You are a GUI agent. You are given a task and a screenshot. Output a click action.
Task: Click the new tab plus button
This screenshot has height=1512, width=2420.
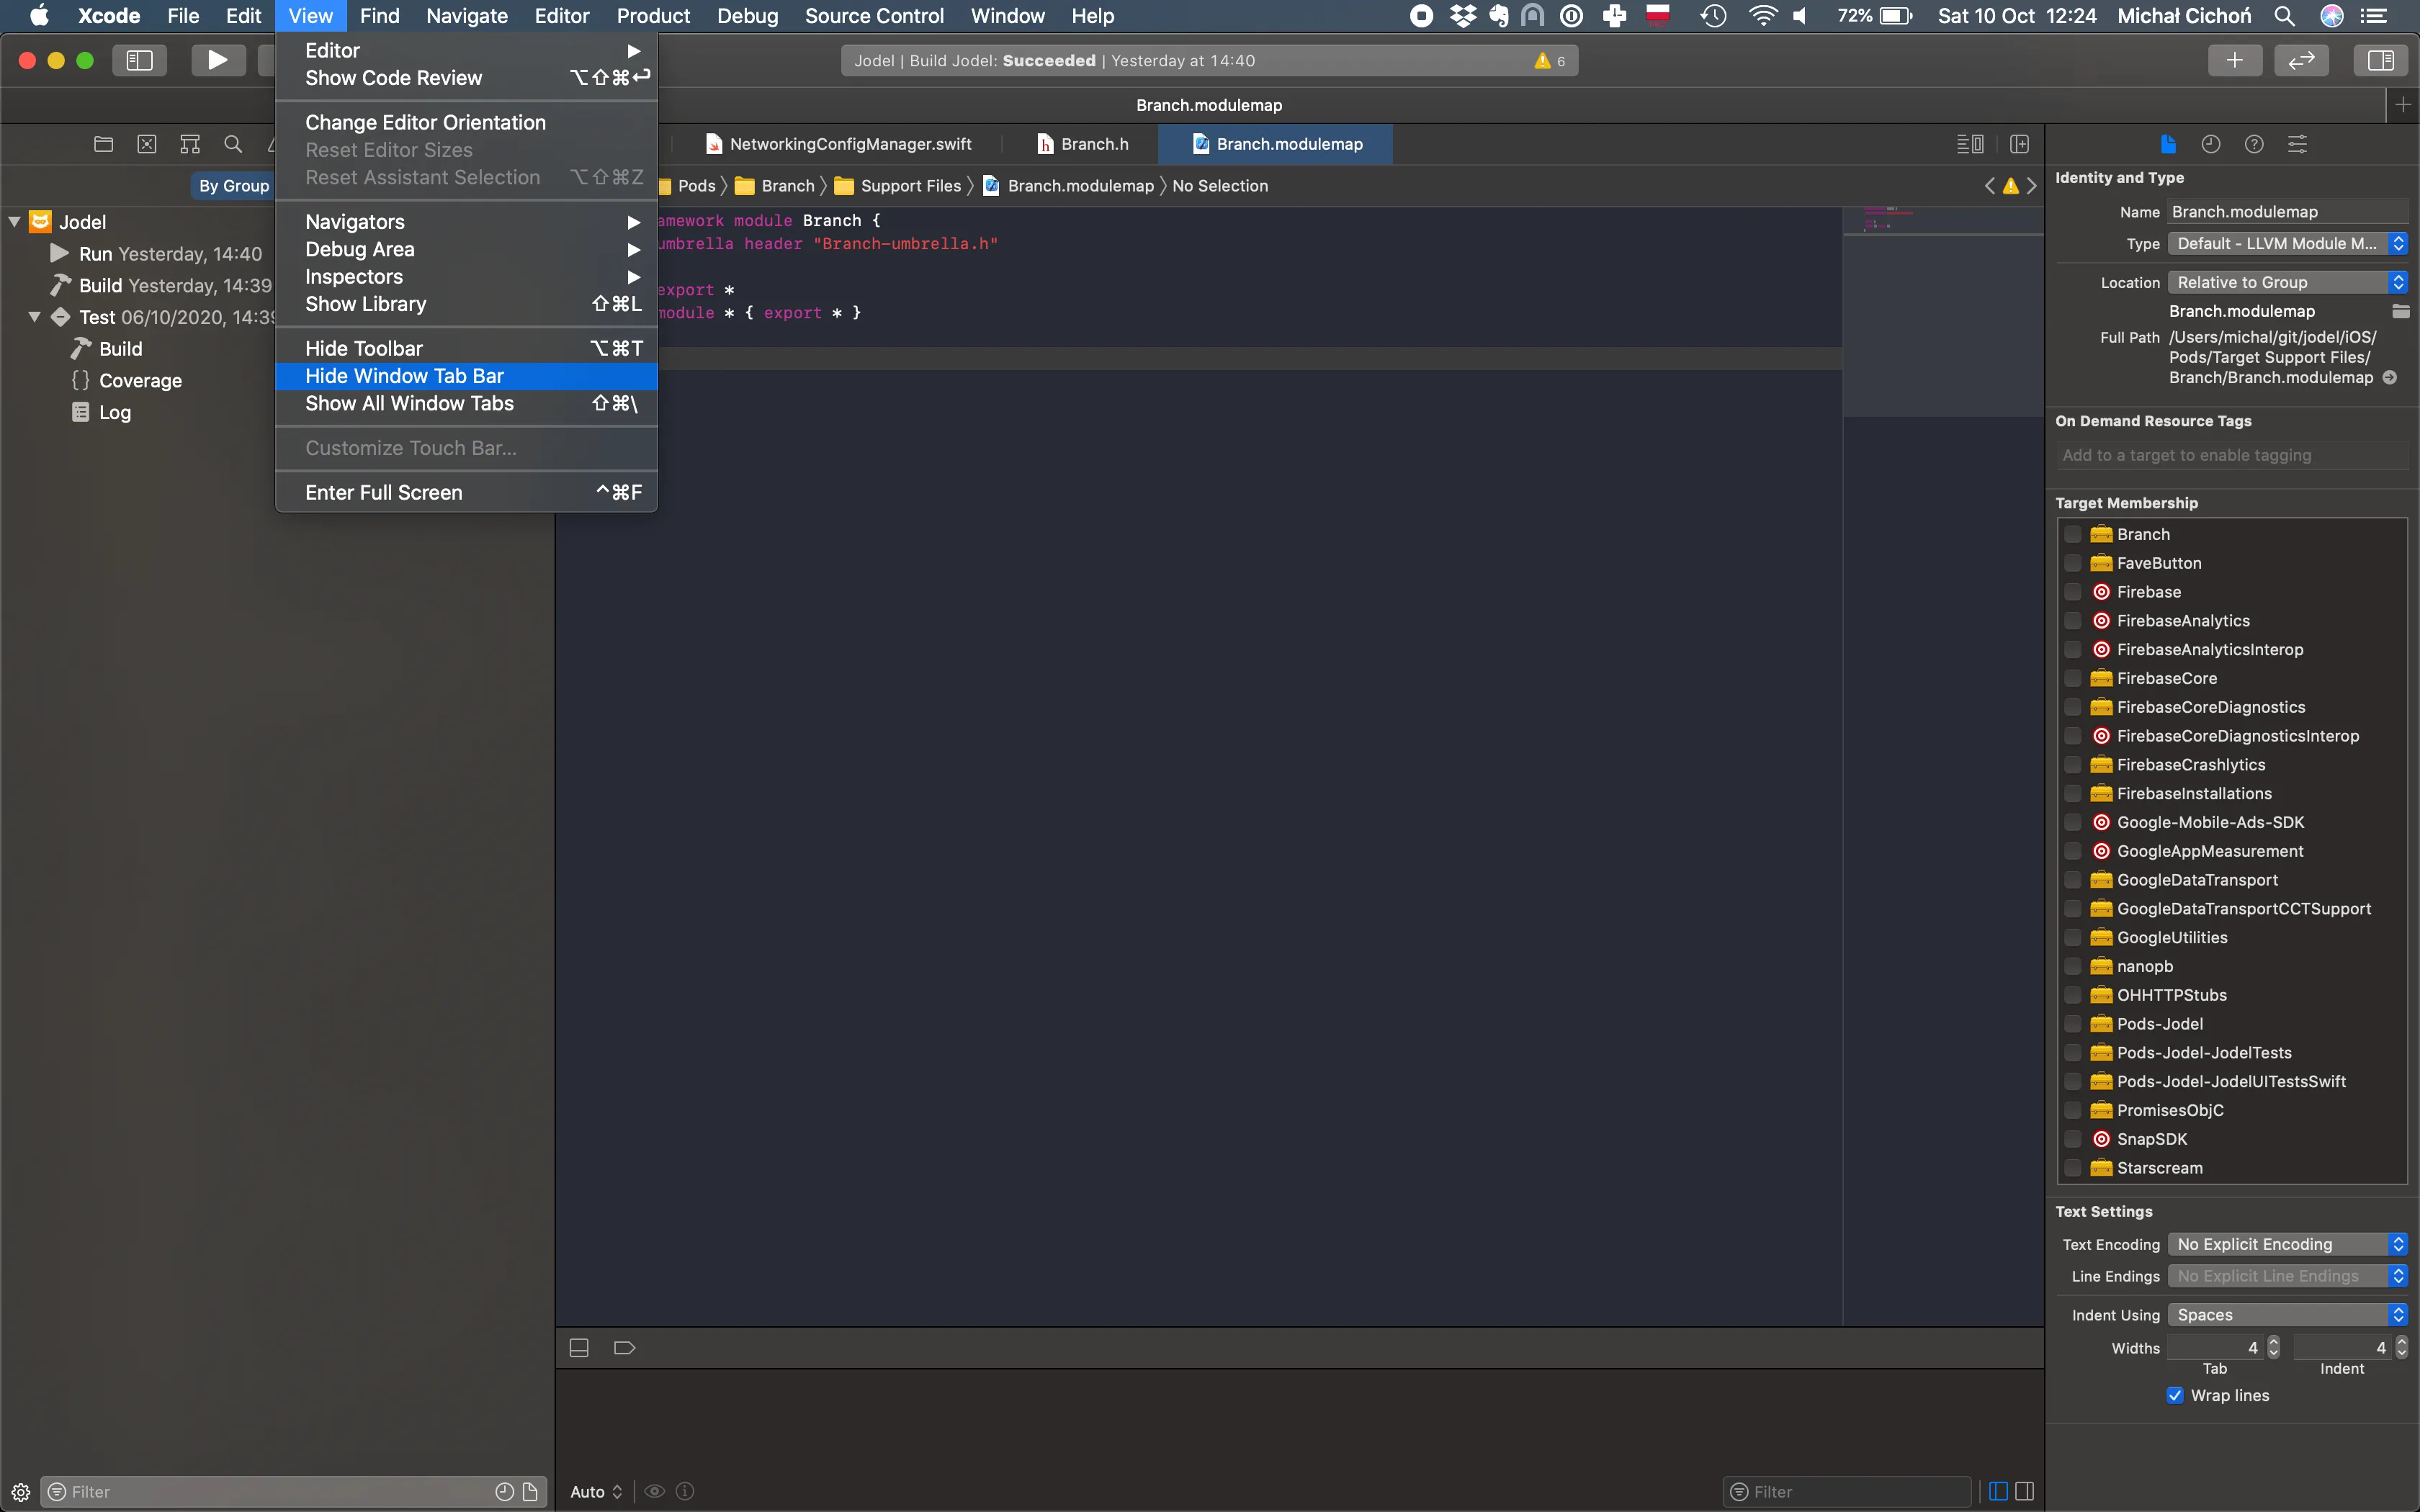point(2402,105)
